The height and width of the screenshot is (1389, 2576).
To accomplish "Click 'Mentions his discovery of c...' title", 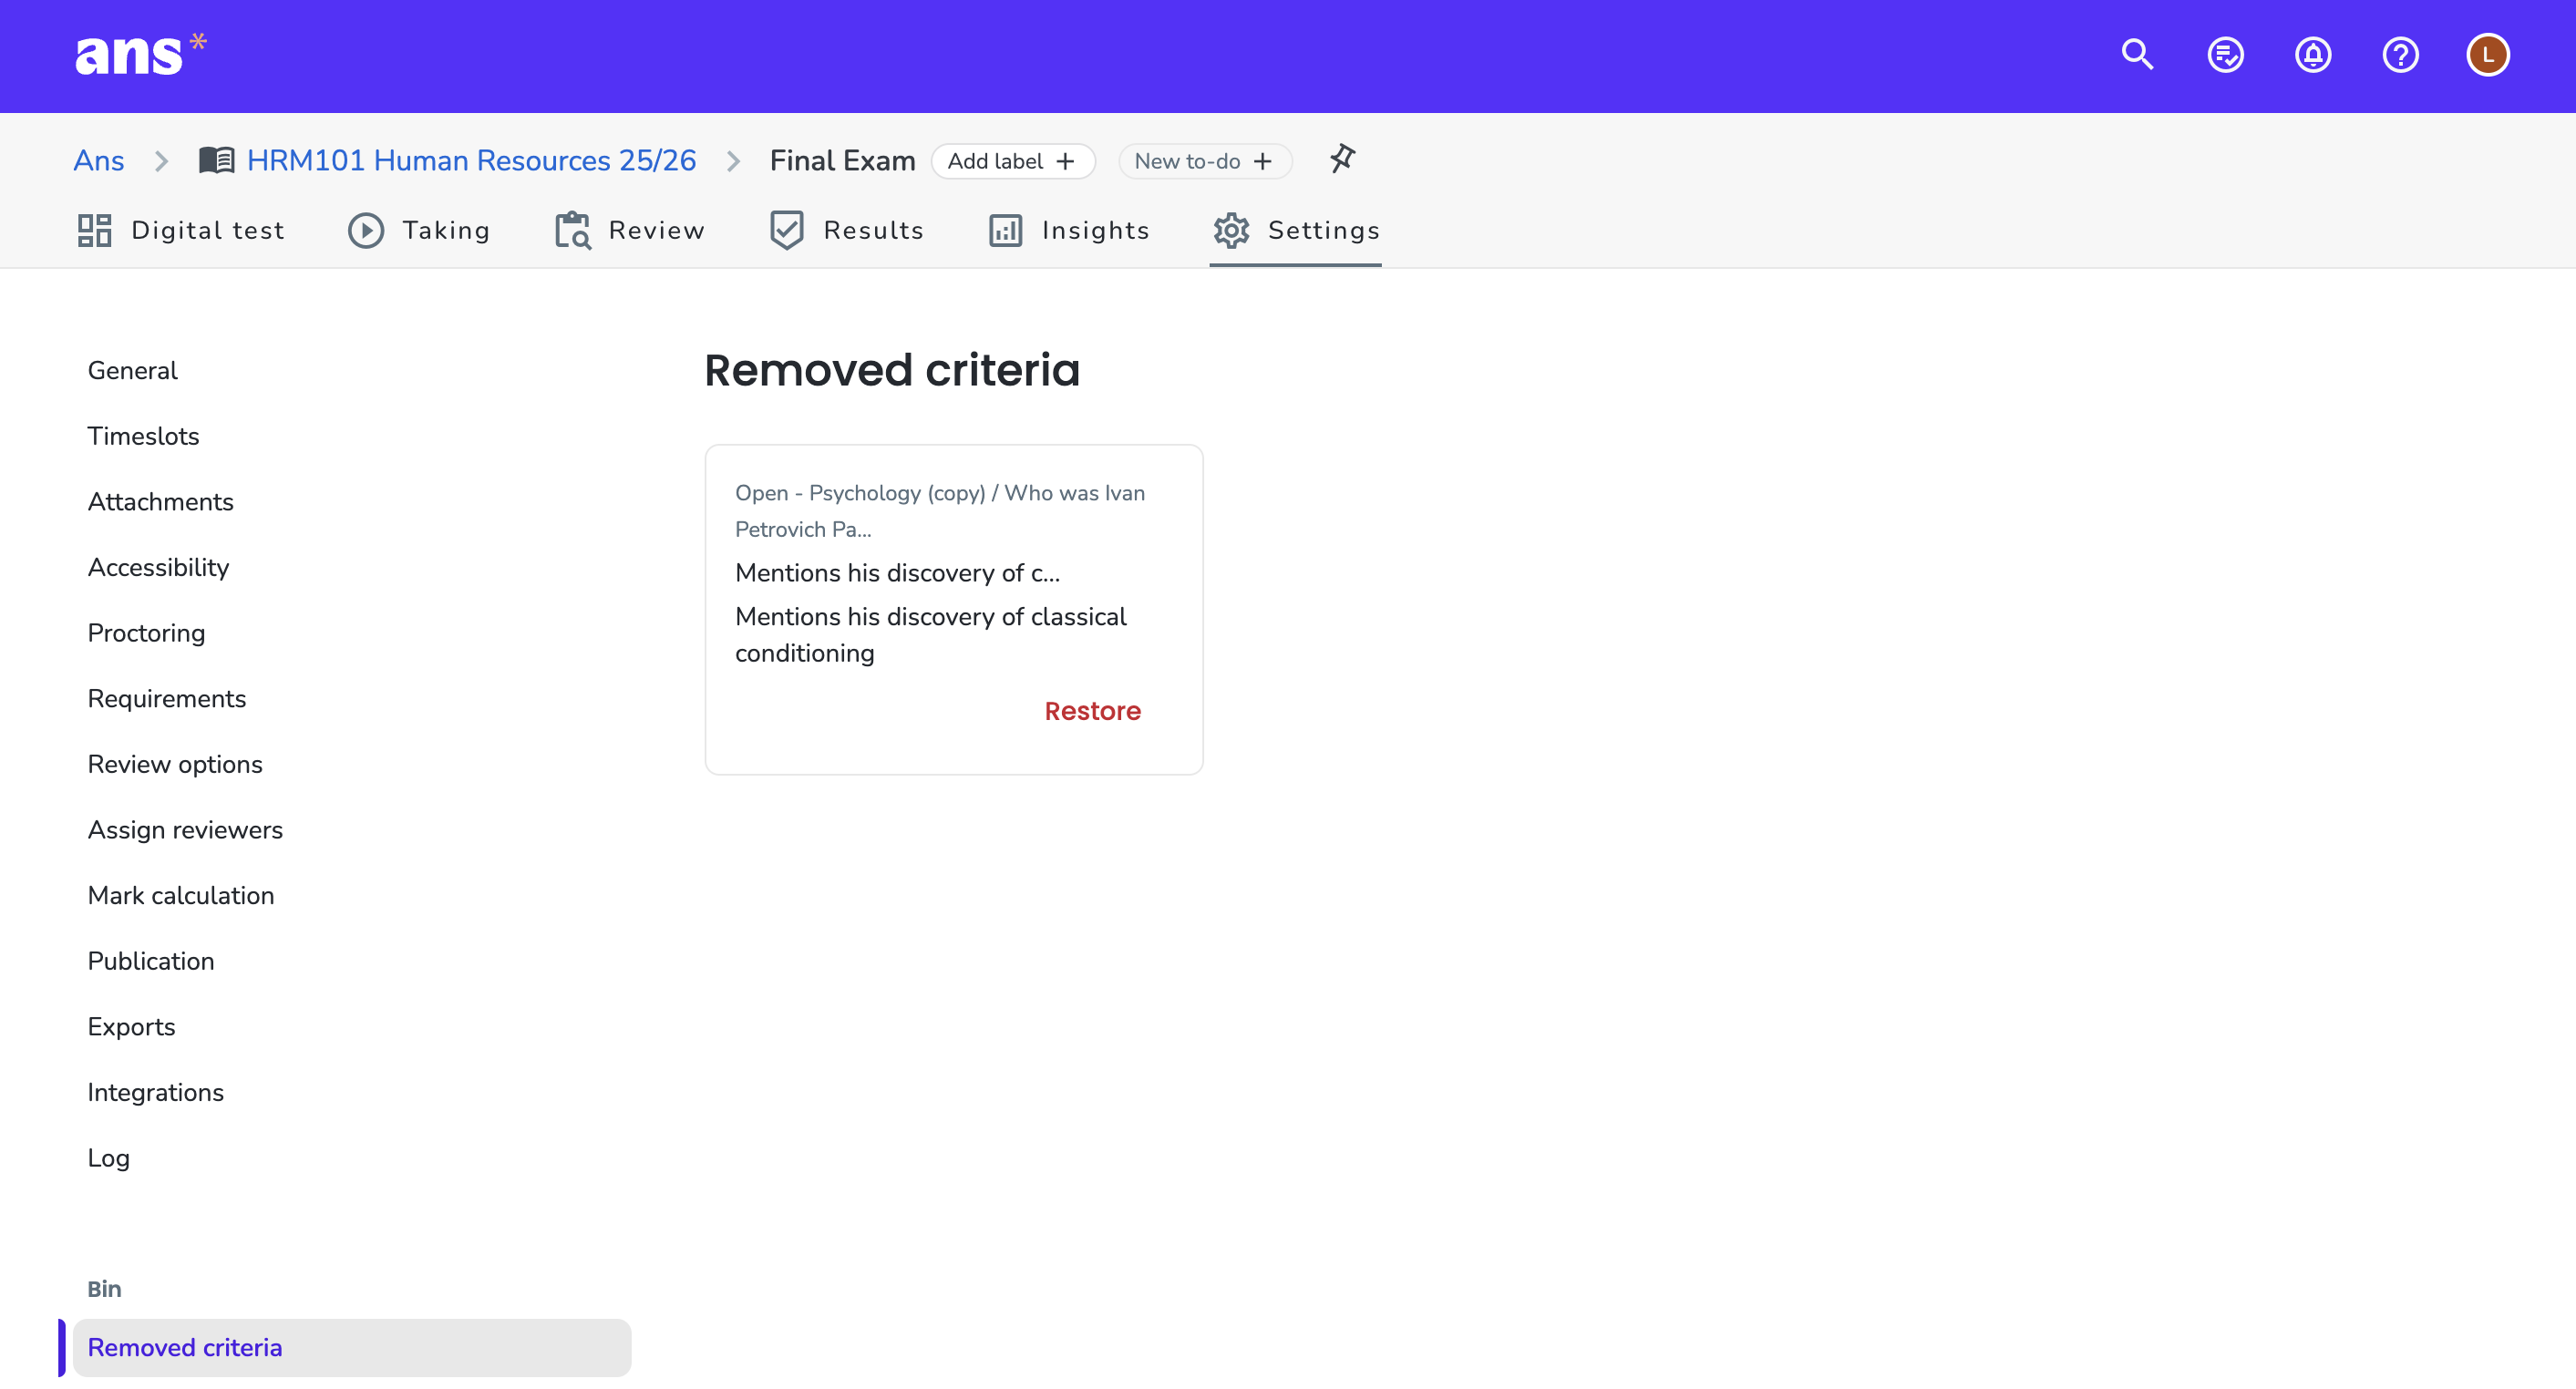I will click(898, 573).
